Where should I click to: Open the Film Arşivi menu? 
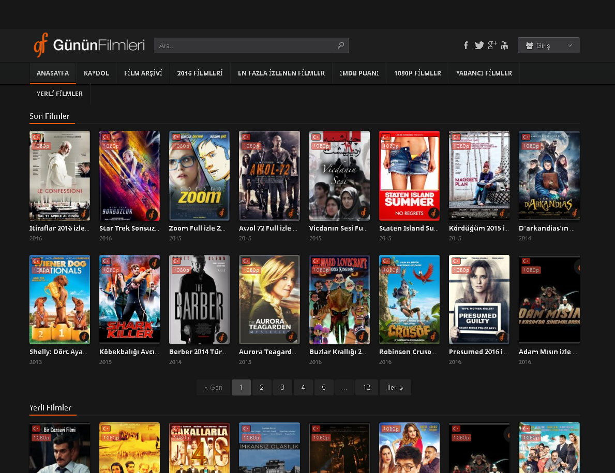click(x=143, y=73)
